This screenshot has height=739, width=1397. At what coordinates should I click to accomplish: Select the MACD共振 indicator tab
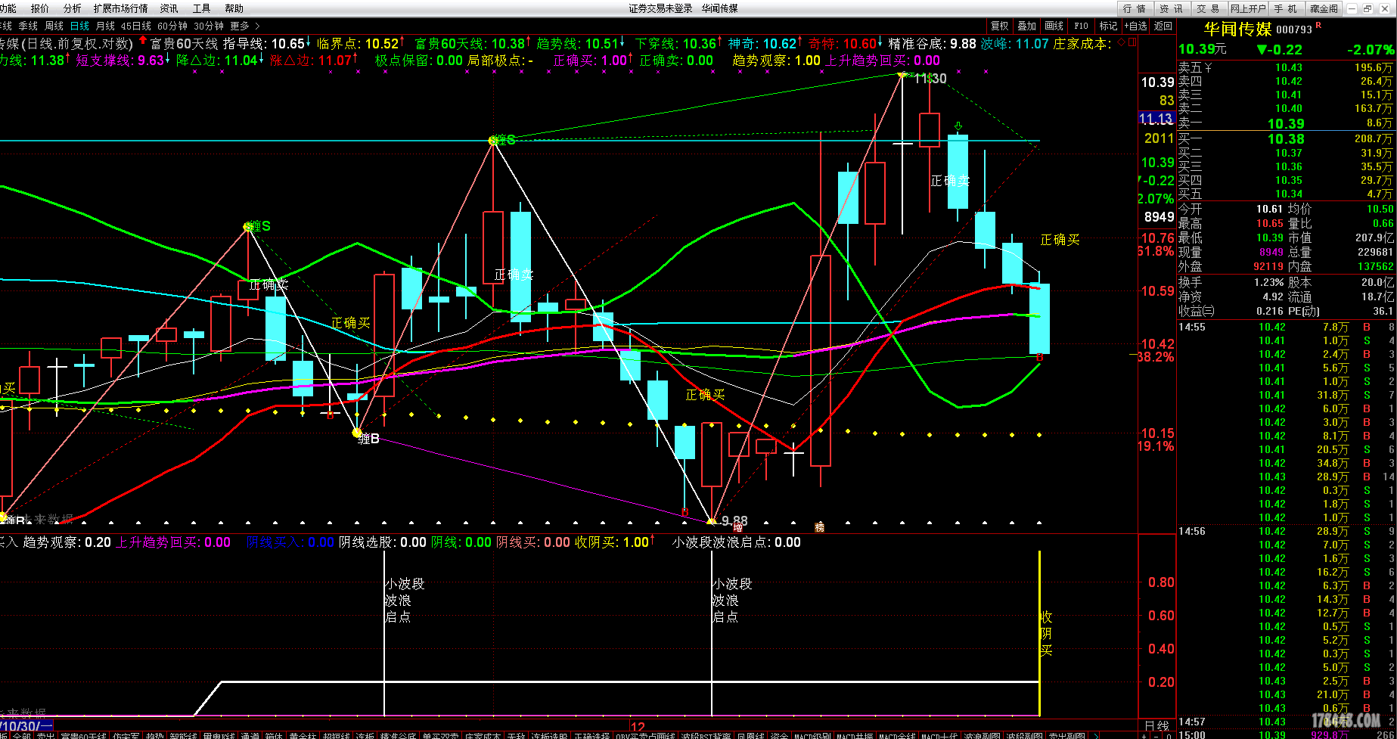(x=855, y=734)
